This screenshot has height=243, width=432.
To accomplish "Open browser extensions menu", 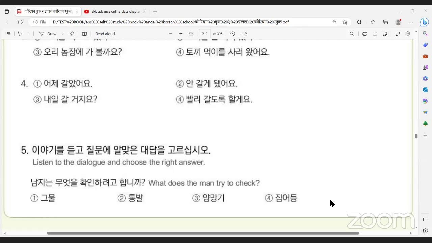I will (x=359, y=22).
